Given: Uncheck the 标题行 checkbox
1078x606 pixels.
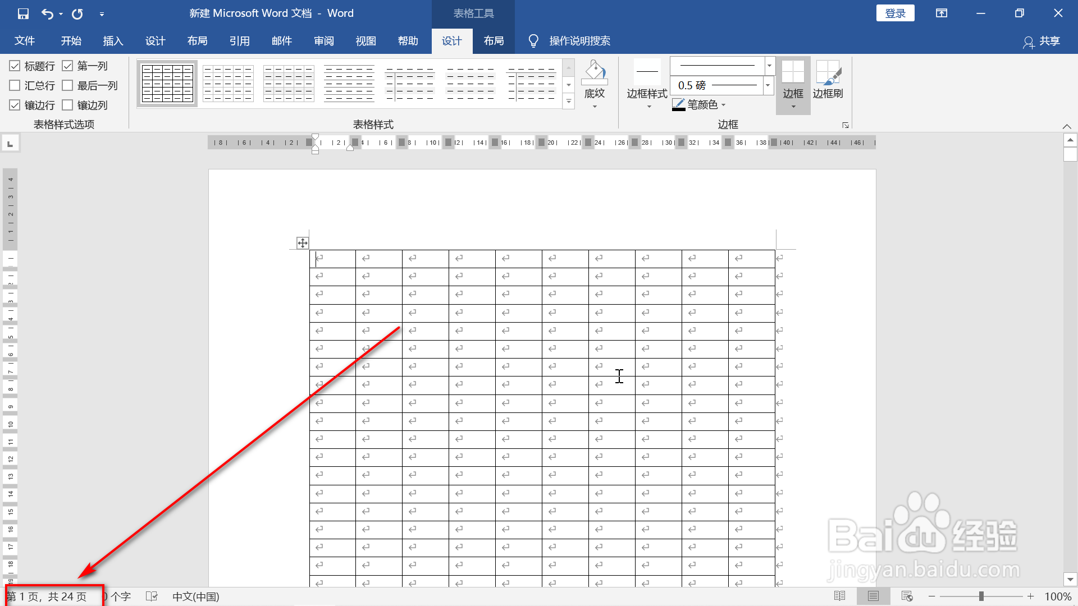Looking at the screenshot, I should coord(15,66).
